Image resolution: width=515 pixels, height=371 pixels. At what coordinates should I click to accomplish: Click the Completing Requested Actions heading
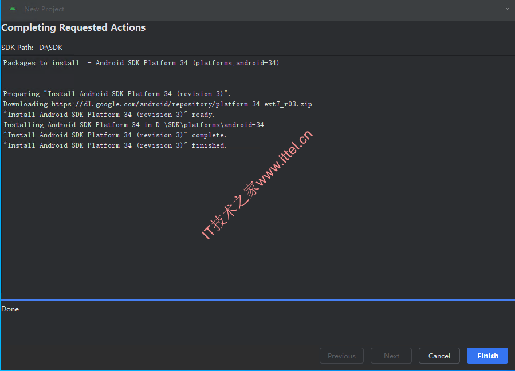click(73, 27)
